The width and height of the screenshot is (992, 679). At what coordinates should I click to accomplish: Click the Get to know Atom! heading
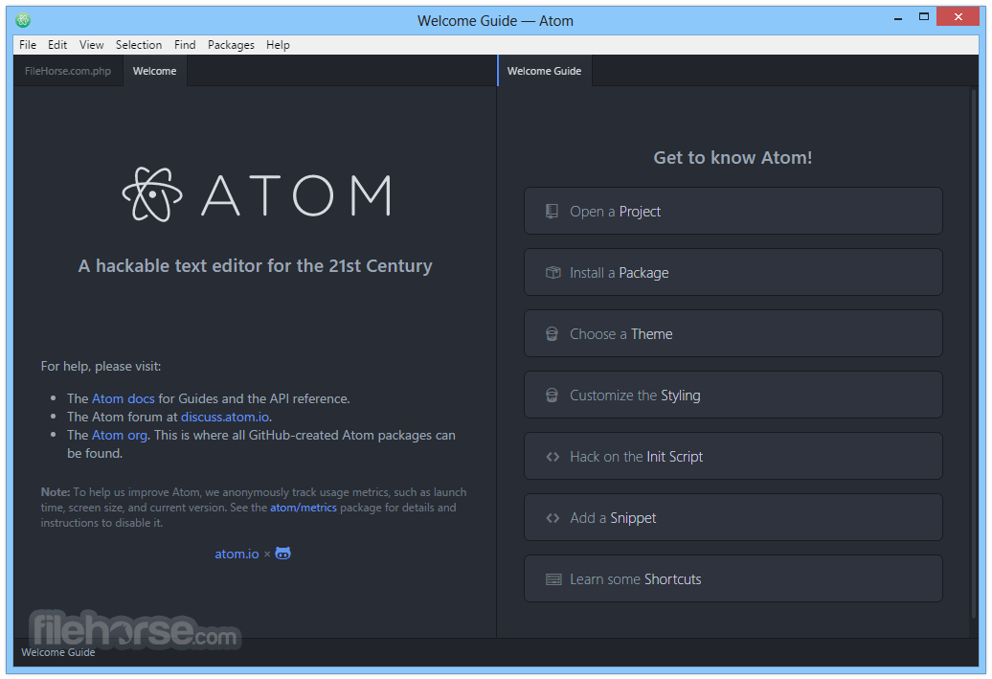tap(733, 158)
